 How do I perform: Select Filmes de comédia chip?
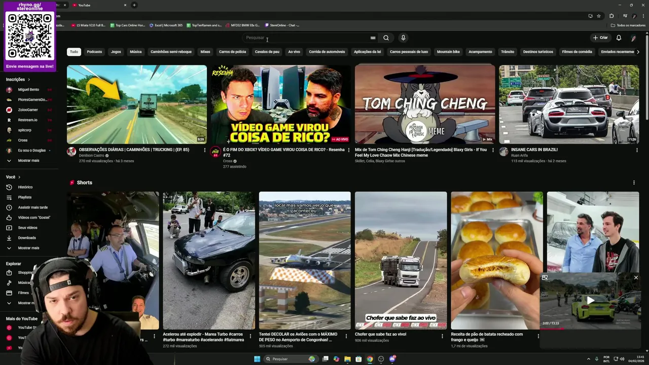(577, 52)
